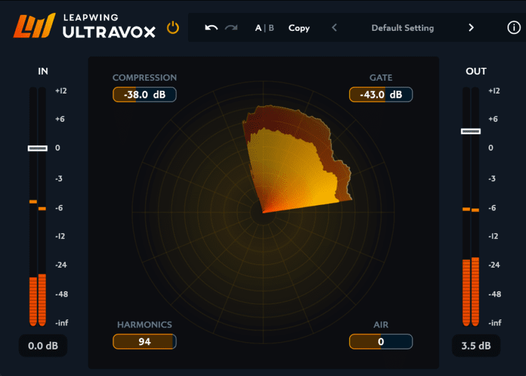Copy settings with the Copy button

pos(299,28)
